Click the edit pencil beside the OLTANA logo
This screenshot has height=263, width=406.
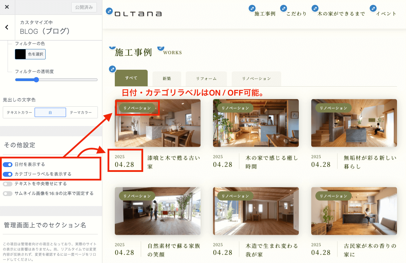pyautogui.click(x=109, y=11)
